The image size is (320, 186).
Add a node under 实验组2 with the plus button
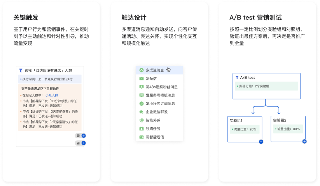click(x=304, y=141)
